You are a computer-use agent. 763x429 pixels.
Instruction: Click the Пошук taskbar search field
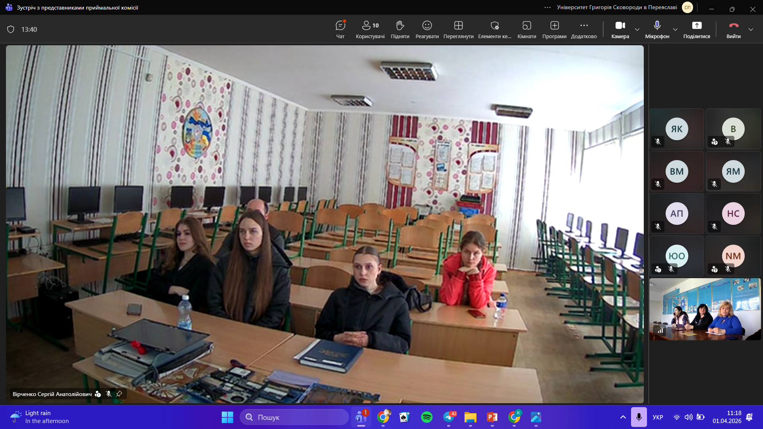294,417
